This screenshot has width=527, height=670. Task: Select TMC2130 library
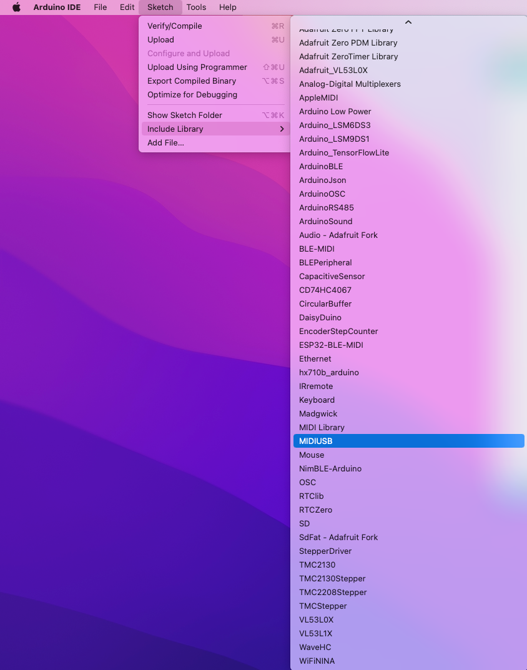click(x=409, y=564)
